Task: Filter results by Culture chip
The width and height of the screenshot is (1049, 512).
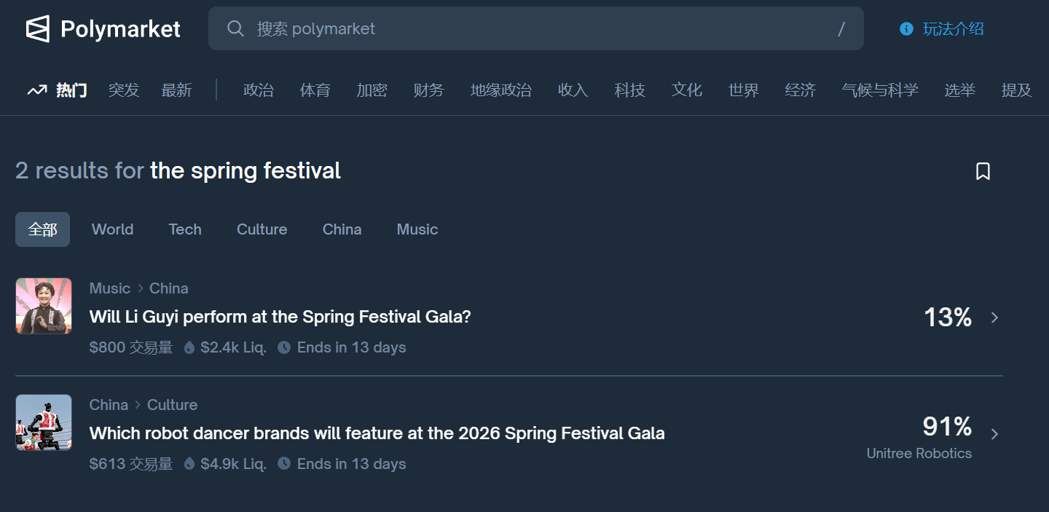Action: [262, 229]
